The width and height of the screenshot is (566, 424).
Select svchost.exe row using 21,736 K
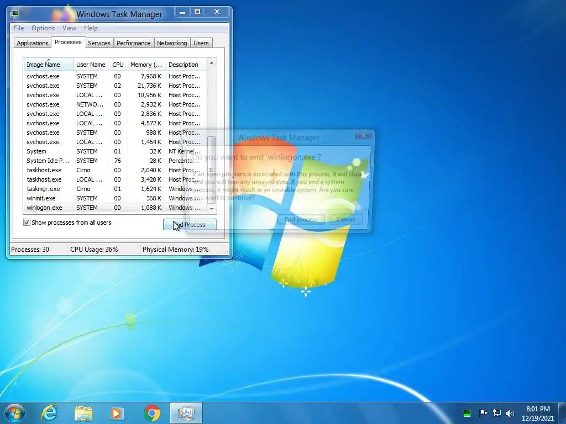pos(115,86)
